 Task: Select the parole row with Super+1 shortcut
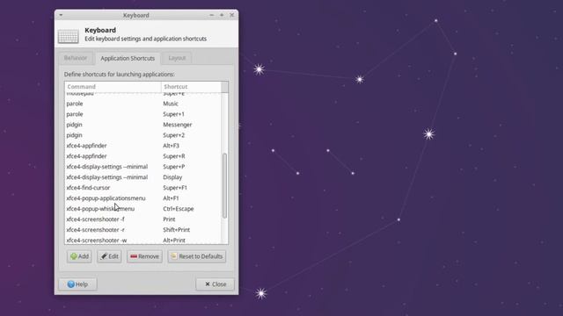pos(143,114)
